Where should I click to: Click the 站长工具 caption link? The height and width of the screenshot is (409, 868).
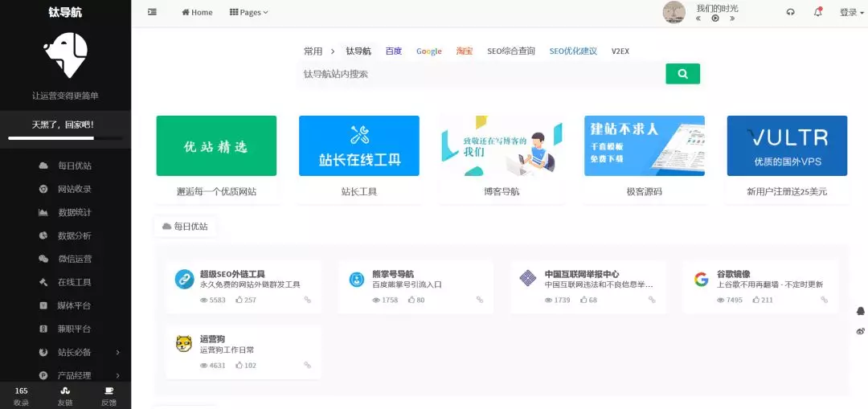coord(359,192)
